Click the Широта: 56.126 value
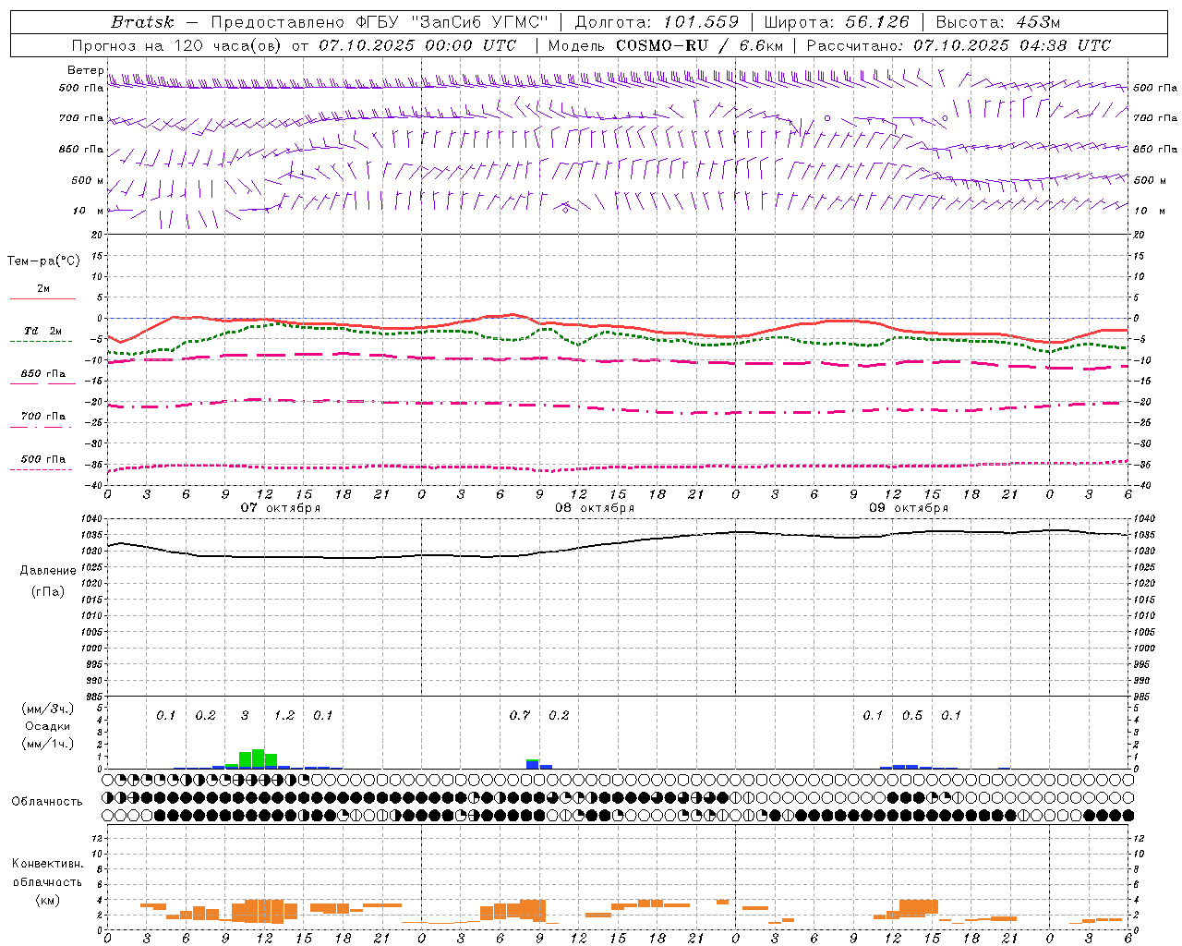 (837, 22)
